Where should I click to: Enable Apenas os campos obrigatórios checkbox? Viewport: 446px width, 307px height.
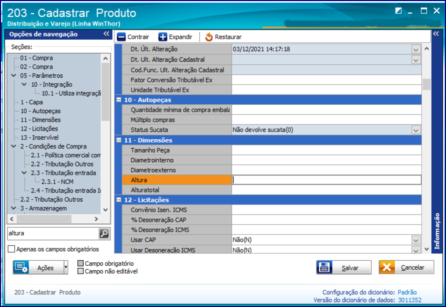click(x=11, y=249)
